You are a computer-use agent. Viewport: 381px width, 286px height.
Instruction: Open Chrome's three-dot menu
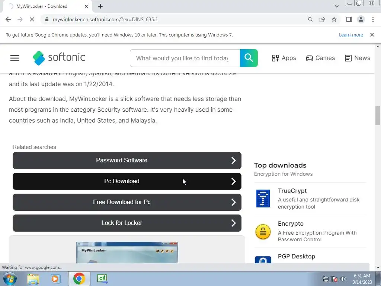coord(373,19)
